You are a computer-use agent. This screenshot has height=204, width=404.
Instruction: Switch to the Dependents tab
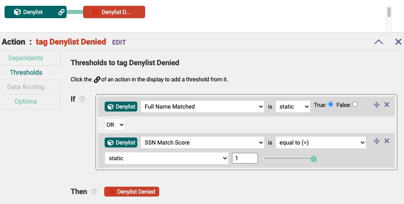26,58
